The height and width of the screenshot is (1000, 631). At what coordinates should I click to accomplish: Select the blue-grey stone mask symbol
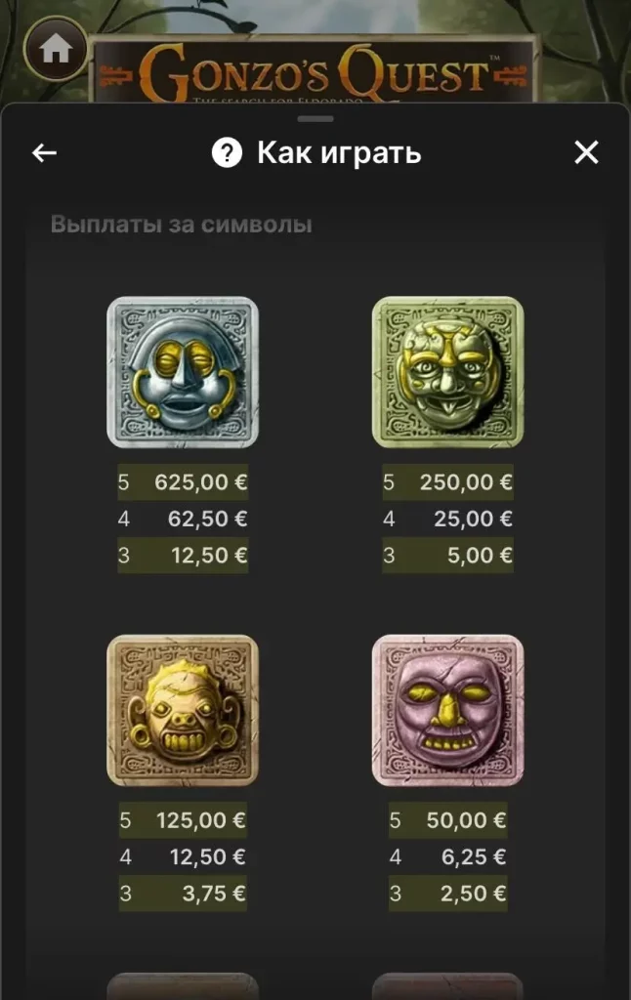pos(183,372)
